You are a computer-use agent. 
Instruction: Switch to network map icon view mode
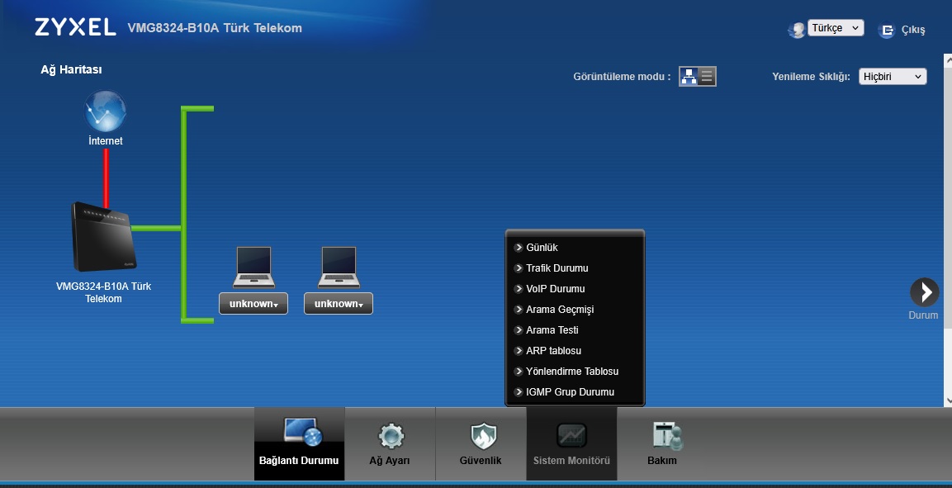pos(689,77)
